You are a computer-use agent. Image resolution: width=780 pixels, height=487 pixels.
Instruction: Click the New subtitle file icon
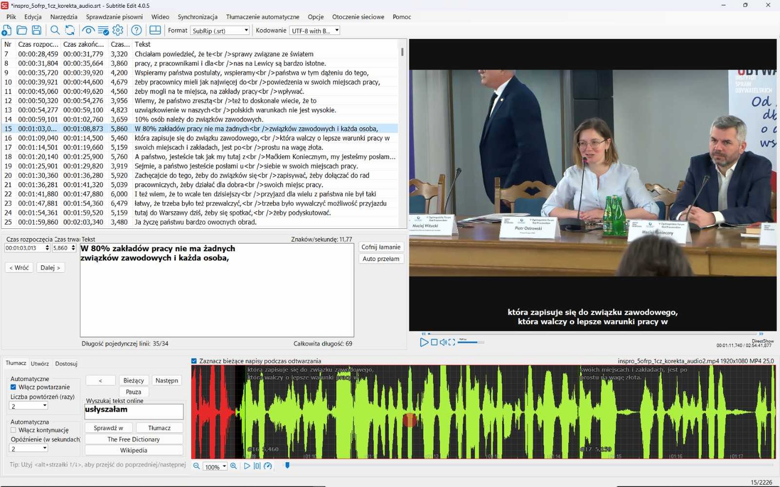7,30
